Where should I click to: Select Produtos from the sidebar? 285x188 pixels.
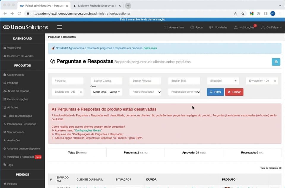click(x=12, y=83)
